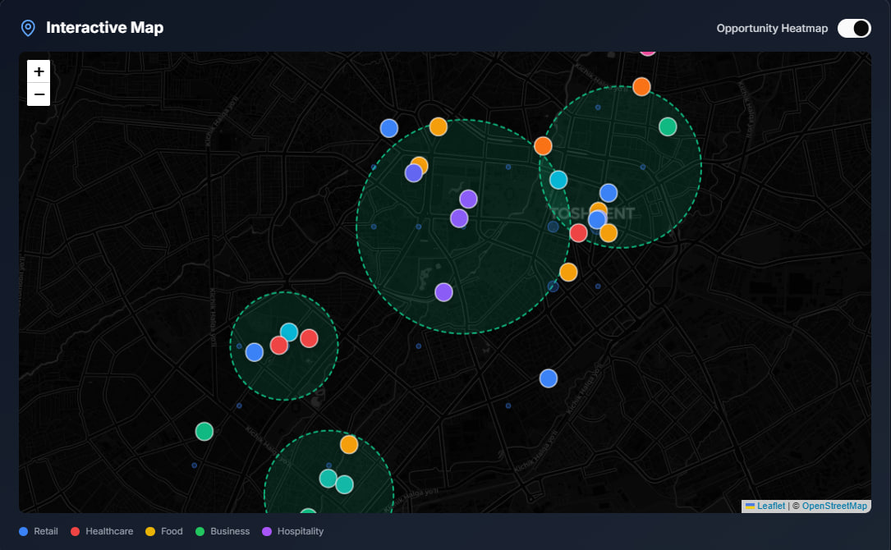This screenshot has height=550, width=891.
Task: Zoom out on the map
Action: pyautogui.click(x=39, y=94)
